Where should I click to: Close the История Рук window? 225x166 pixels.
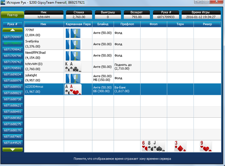click(x=217, y=2)
